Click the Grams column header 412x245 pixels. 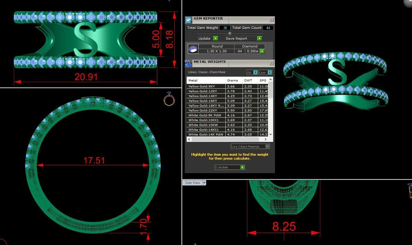tap(234, 80)
